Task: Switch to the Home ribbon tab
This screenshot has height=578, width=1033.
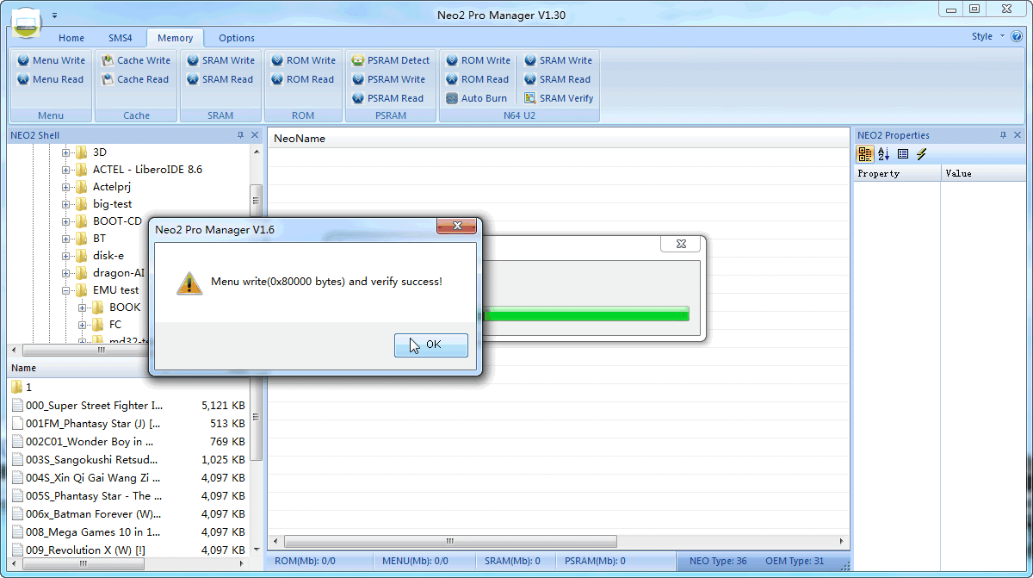Action: (x=71, y=38)
